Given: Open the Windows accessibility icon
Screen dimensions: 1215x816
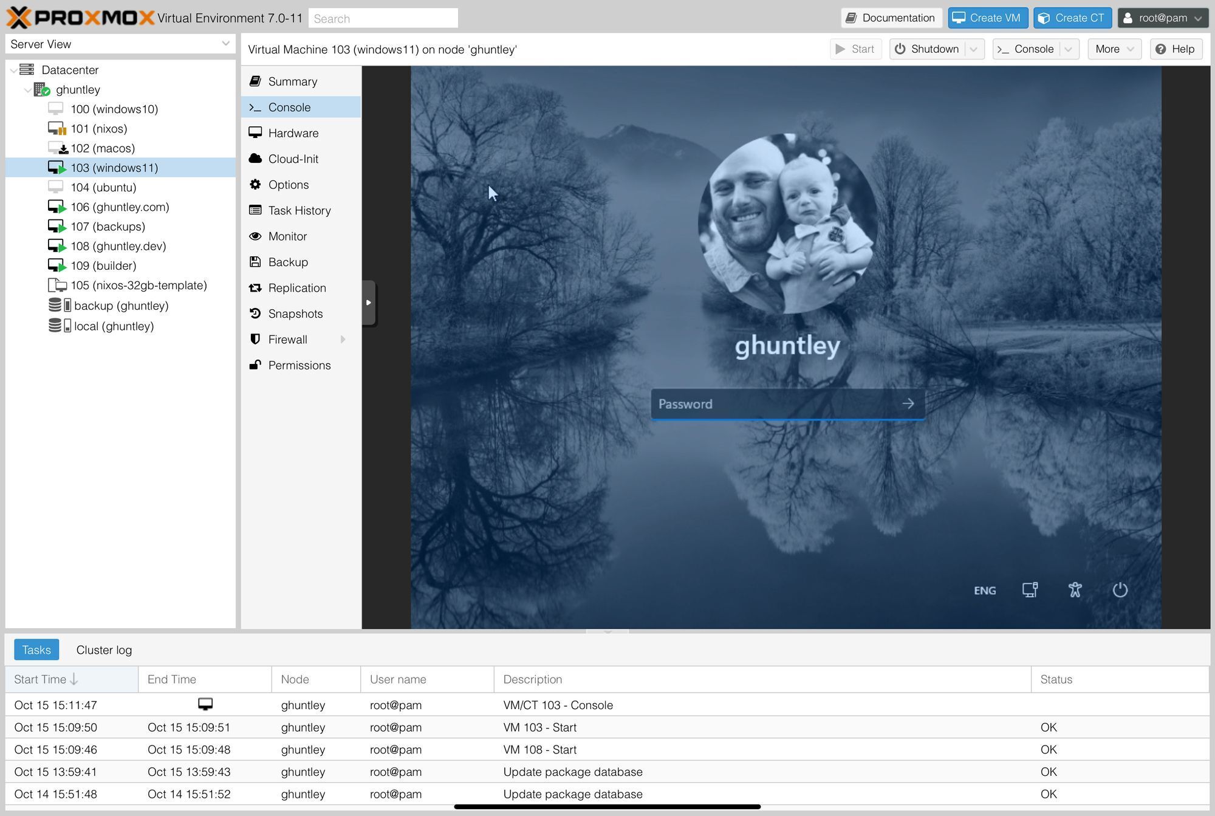Looking at the screenshot, I should coord(1075,590).
